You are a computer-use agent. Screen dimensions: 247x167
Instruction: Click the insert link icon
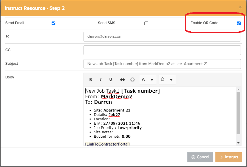(x=122, y=80)
